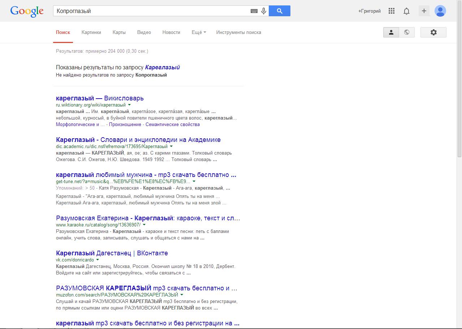Switch to Картинки tab
462x329 pixels.
pyautogui.click(x=91, y=32)
